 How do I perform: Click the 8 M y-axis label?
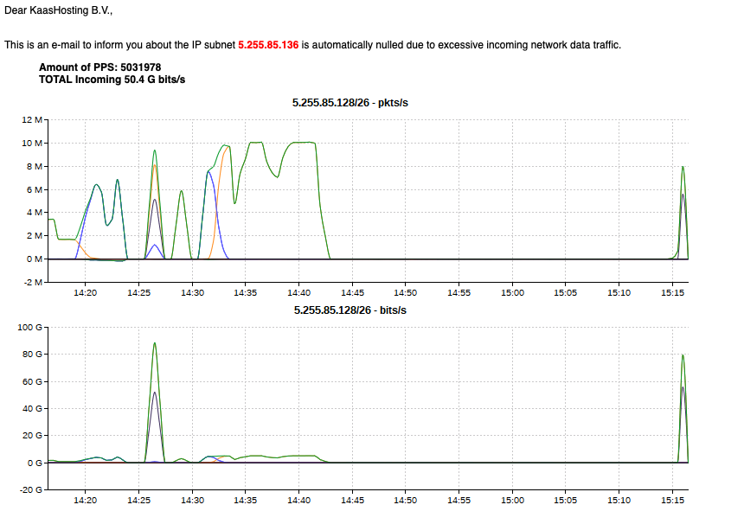[35, 166]
